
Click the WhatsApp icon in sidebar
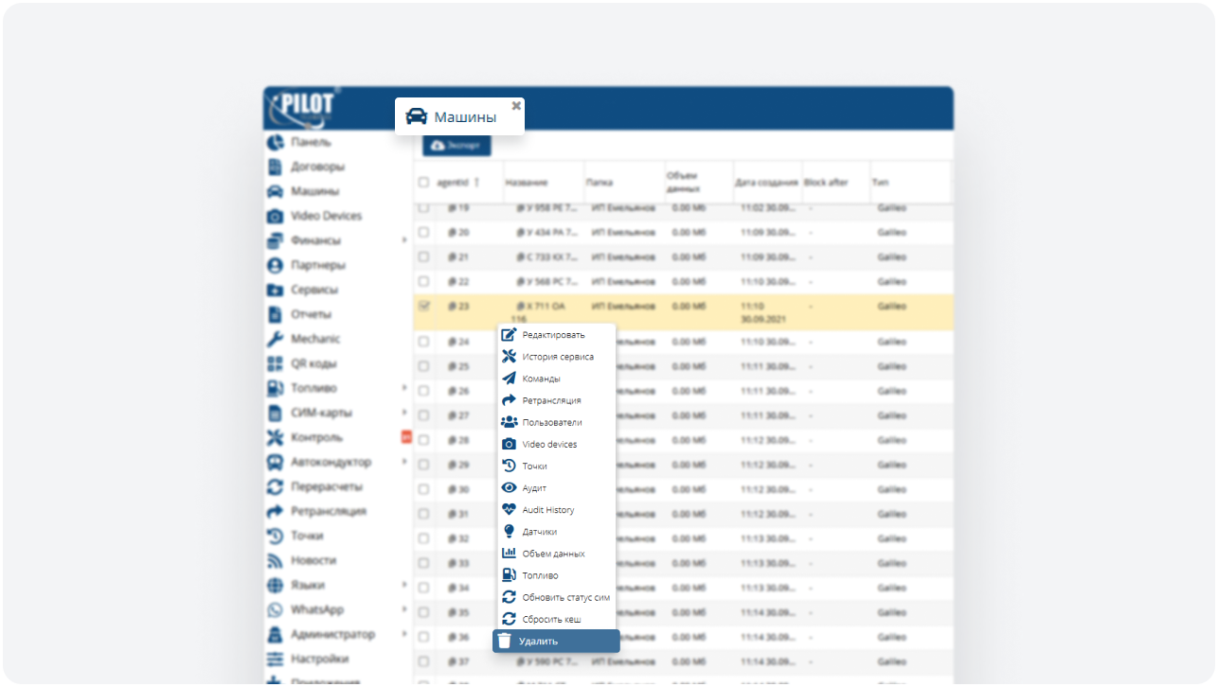[275, 610]
